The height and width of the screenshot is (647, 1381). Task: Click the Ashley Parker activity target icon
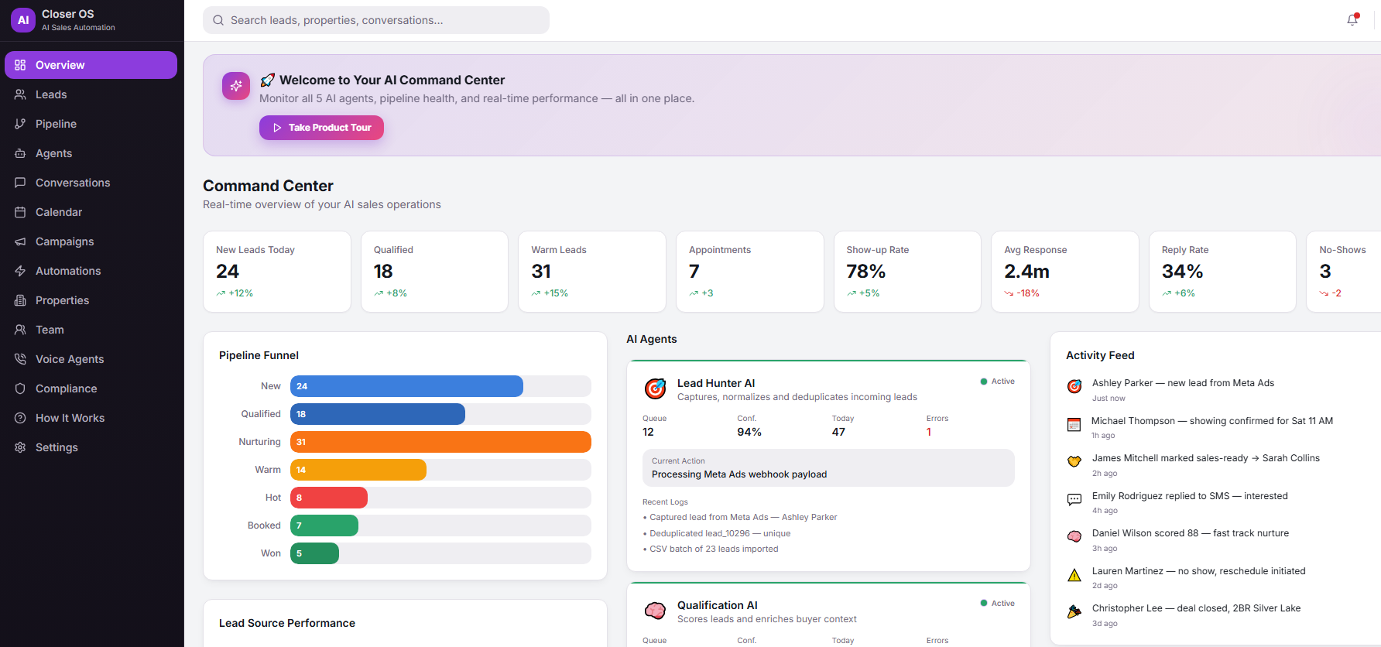tap(1074, 386)
